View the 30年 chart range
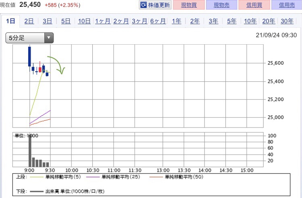302x198 pixels. tap(287, 21)
